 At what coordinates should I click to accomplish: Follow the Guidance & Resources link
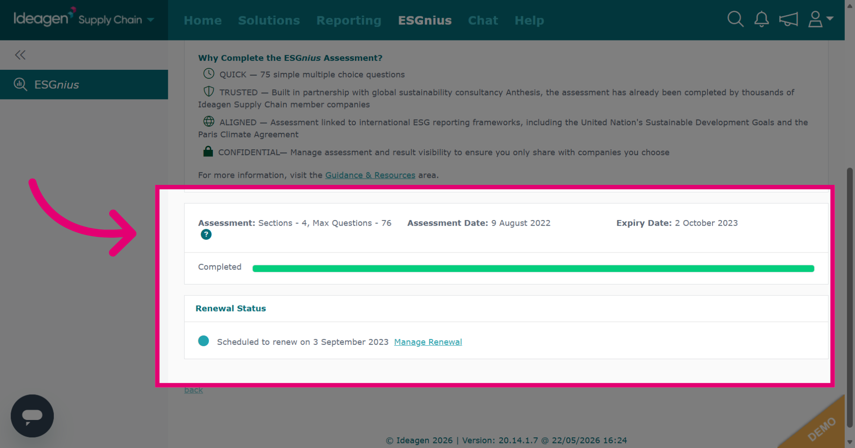click(370, 175)
